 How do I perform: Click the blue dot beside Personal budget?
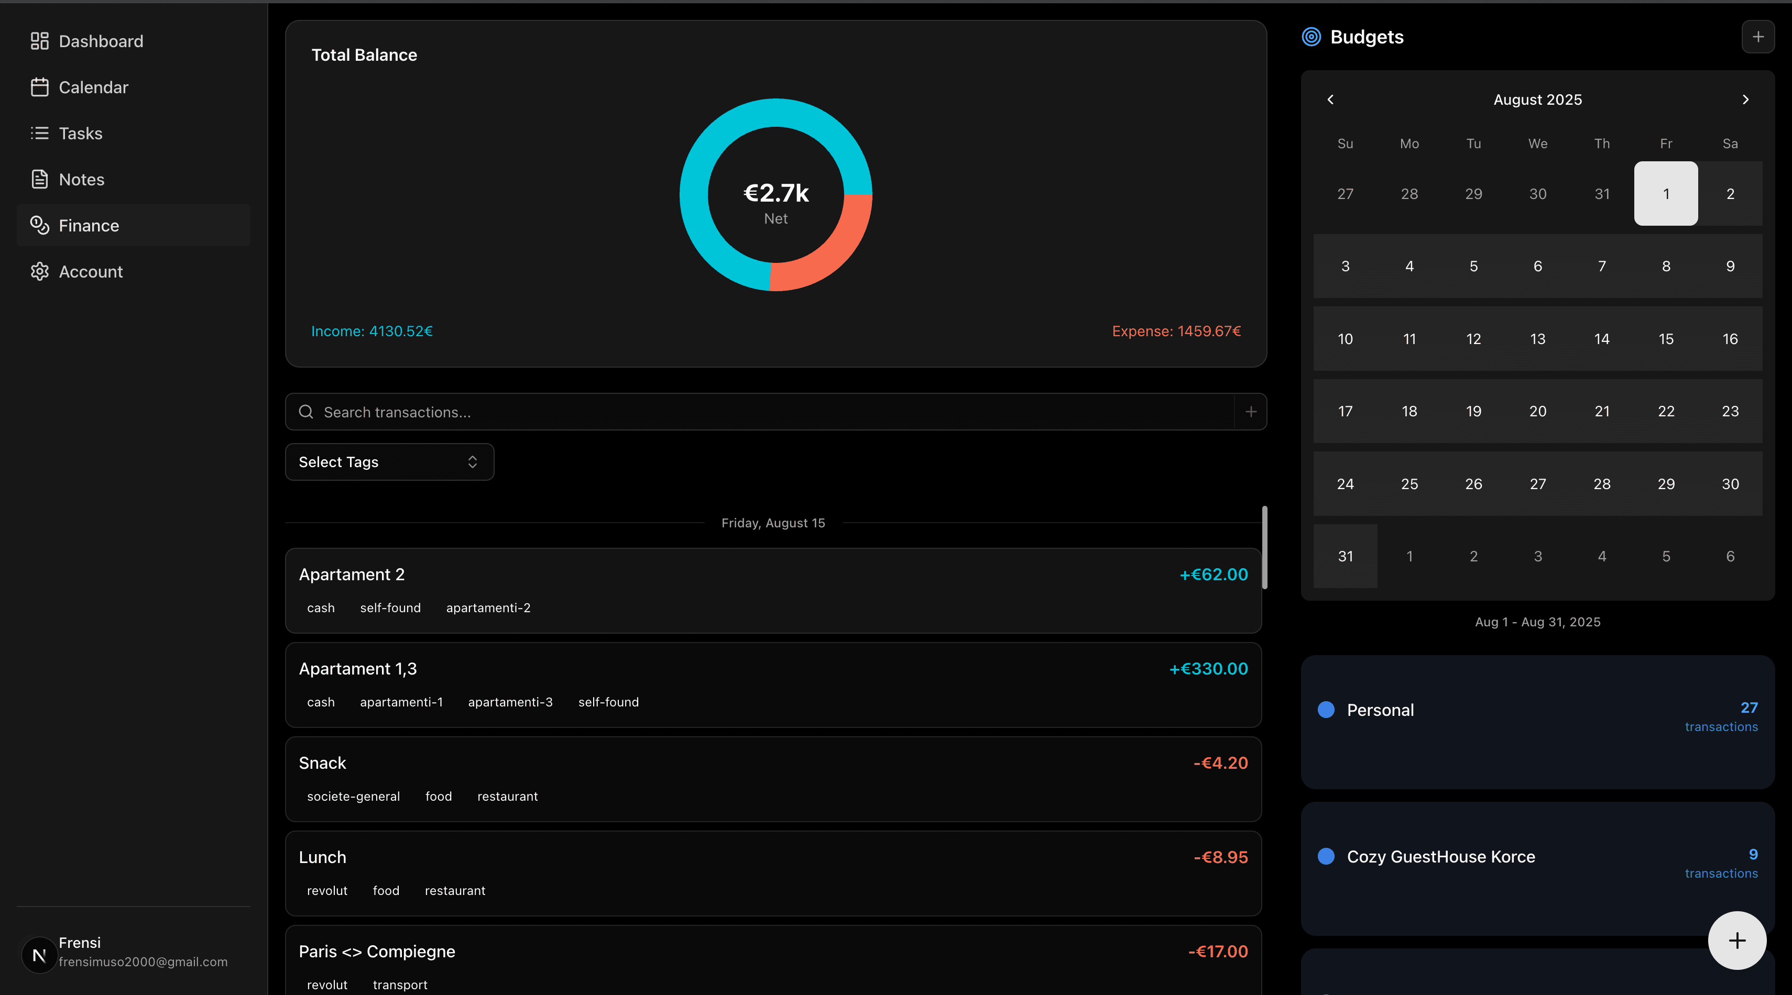click(1327, 710)
